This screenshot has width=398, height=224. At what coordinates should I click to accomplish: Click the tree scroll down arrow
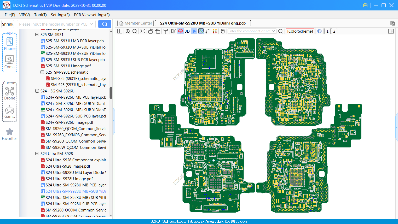pos(111,215)
